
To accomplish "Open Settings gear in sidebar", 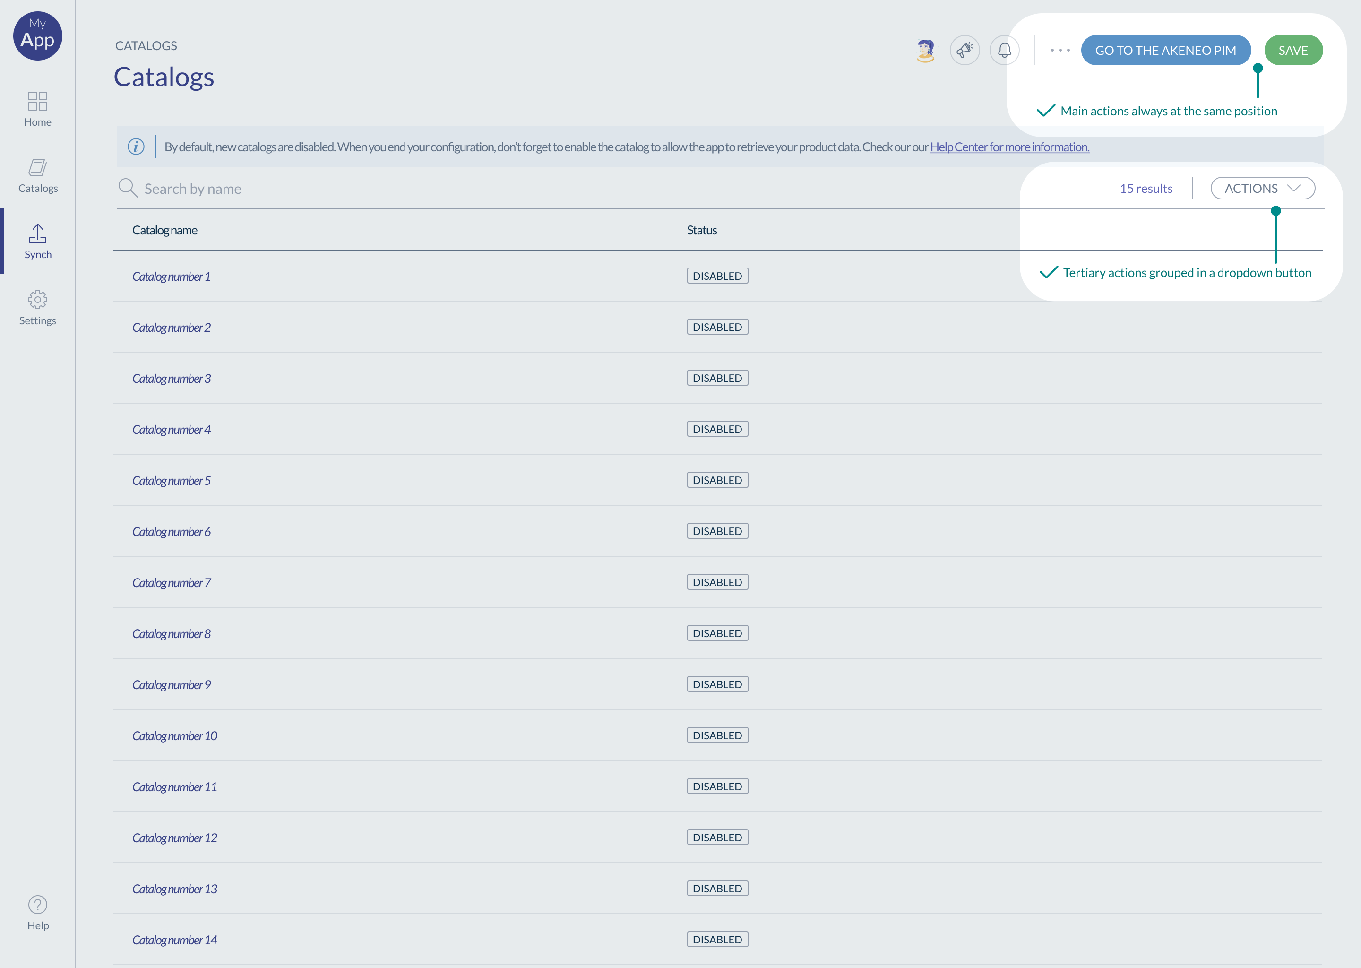I will pos(37,300).
